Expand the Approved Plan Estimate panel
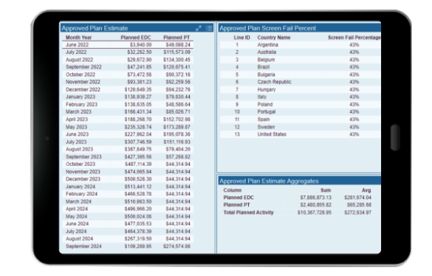Viewport: 432px width, 276px height. 199,28
